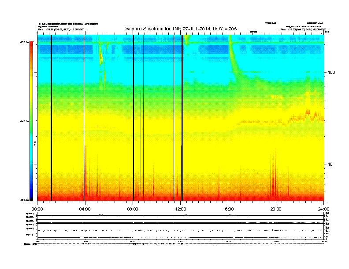The height and width of the screenshot is (269, 349).
Task: Click the 10 frequency axis label
Action: pos(330,164)
